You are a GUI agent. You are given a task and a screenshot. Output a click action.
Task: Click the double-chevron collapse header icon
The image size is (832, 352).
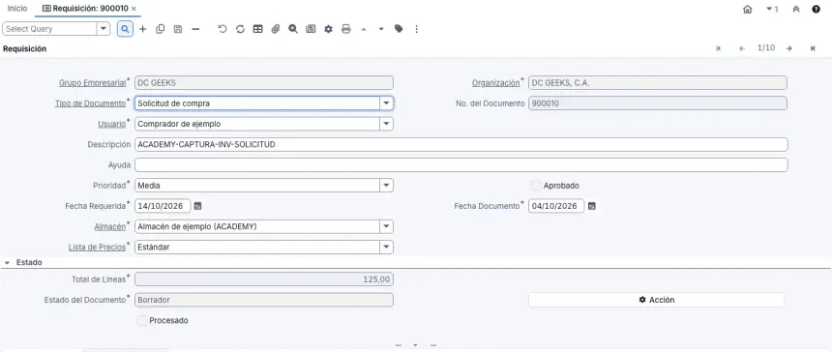coord(796,9)
